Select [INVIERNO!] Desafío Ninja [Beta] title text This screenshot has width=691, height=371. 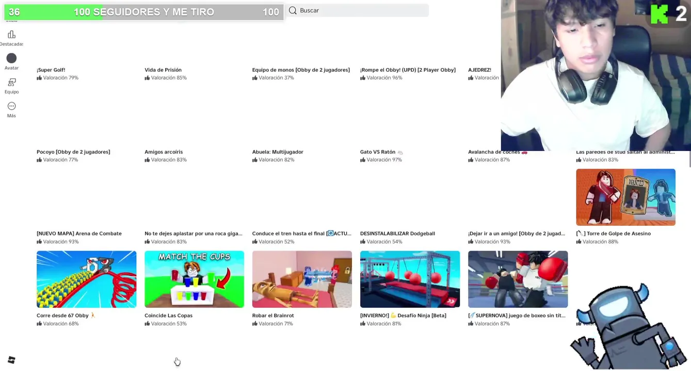click(x=403, y=316)
